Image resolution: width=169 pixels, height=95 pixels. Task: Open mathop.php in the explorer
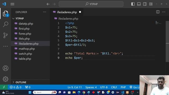pos(27,49)
